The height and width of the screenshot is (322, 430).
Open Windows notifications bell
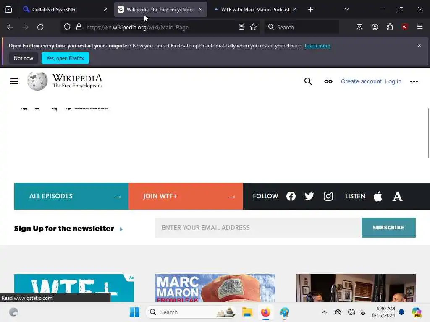click(x=401, y=312)
